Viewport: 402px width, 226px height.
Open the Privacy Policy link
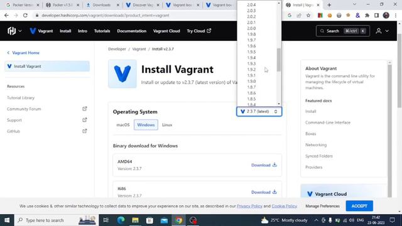click(249, 206)
